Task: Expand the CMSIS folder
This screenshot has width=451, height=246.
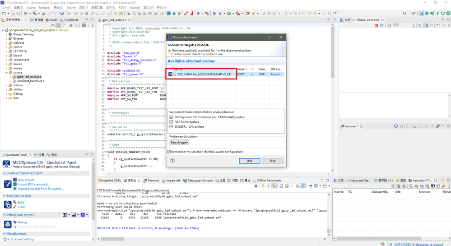Action: pos(7,47)
